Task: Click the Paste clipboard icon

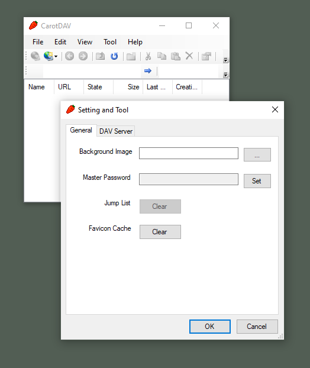Action: tap(176, 56)
